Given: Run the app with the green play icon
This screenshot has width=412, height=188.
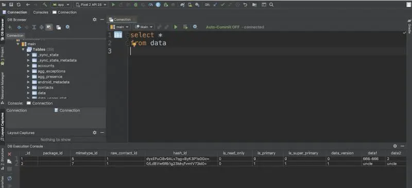Looking at the screenshot, I should click(x=113, y=5).
